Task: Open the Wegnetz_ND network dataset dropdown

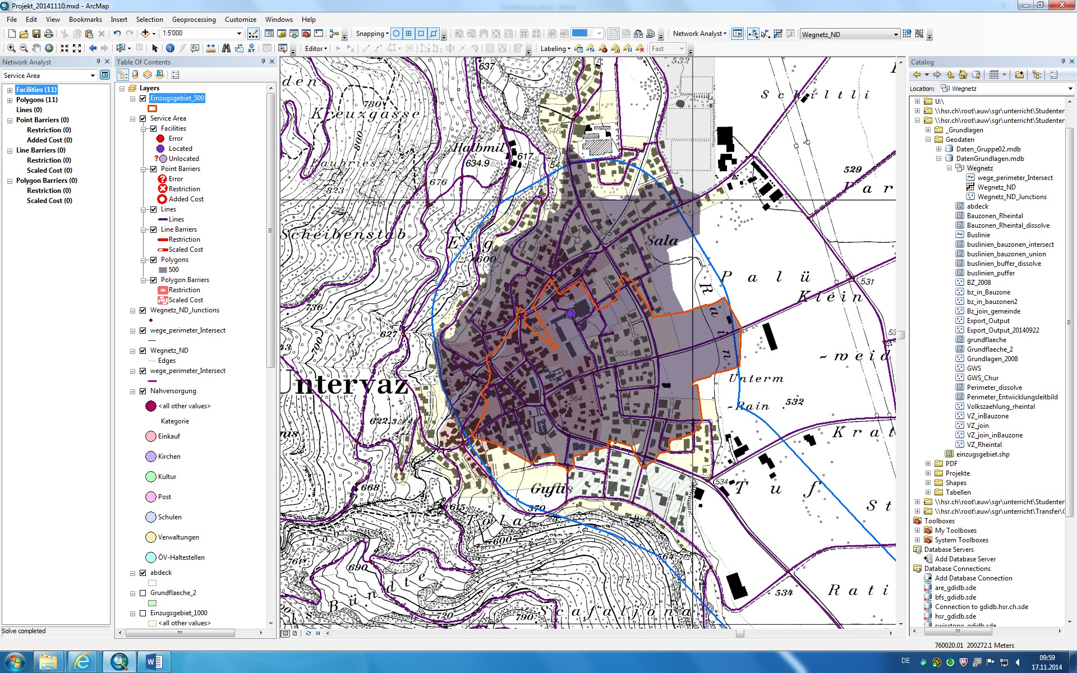Action: tap(895, 34)
